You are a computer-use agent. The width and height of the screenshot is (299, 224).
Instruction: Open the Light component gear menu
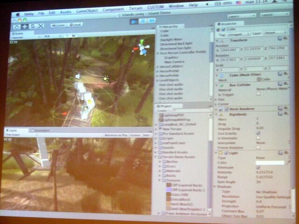[286, 153]
